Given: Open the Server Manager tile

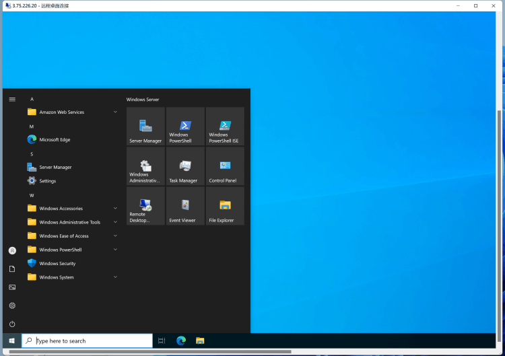Looking at the screenshot, I should tap(145, 127).
